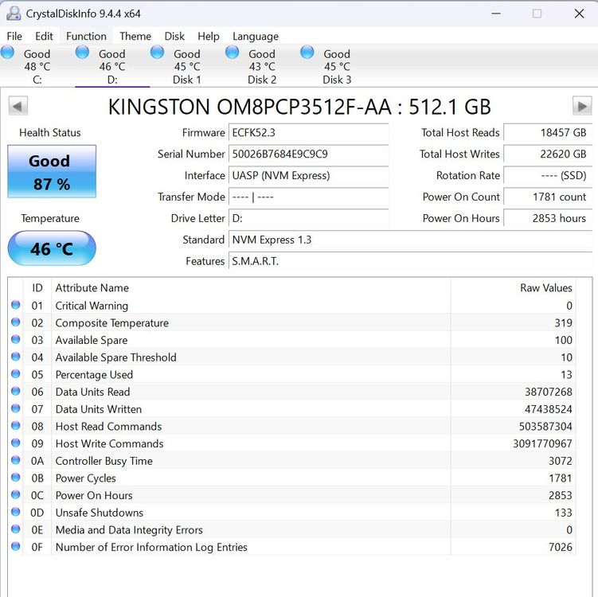598x597 pixels.
Task: Go to next disk with right arrow
Action: (x=582, y=106)
